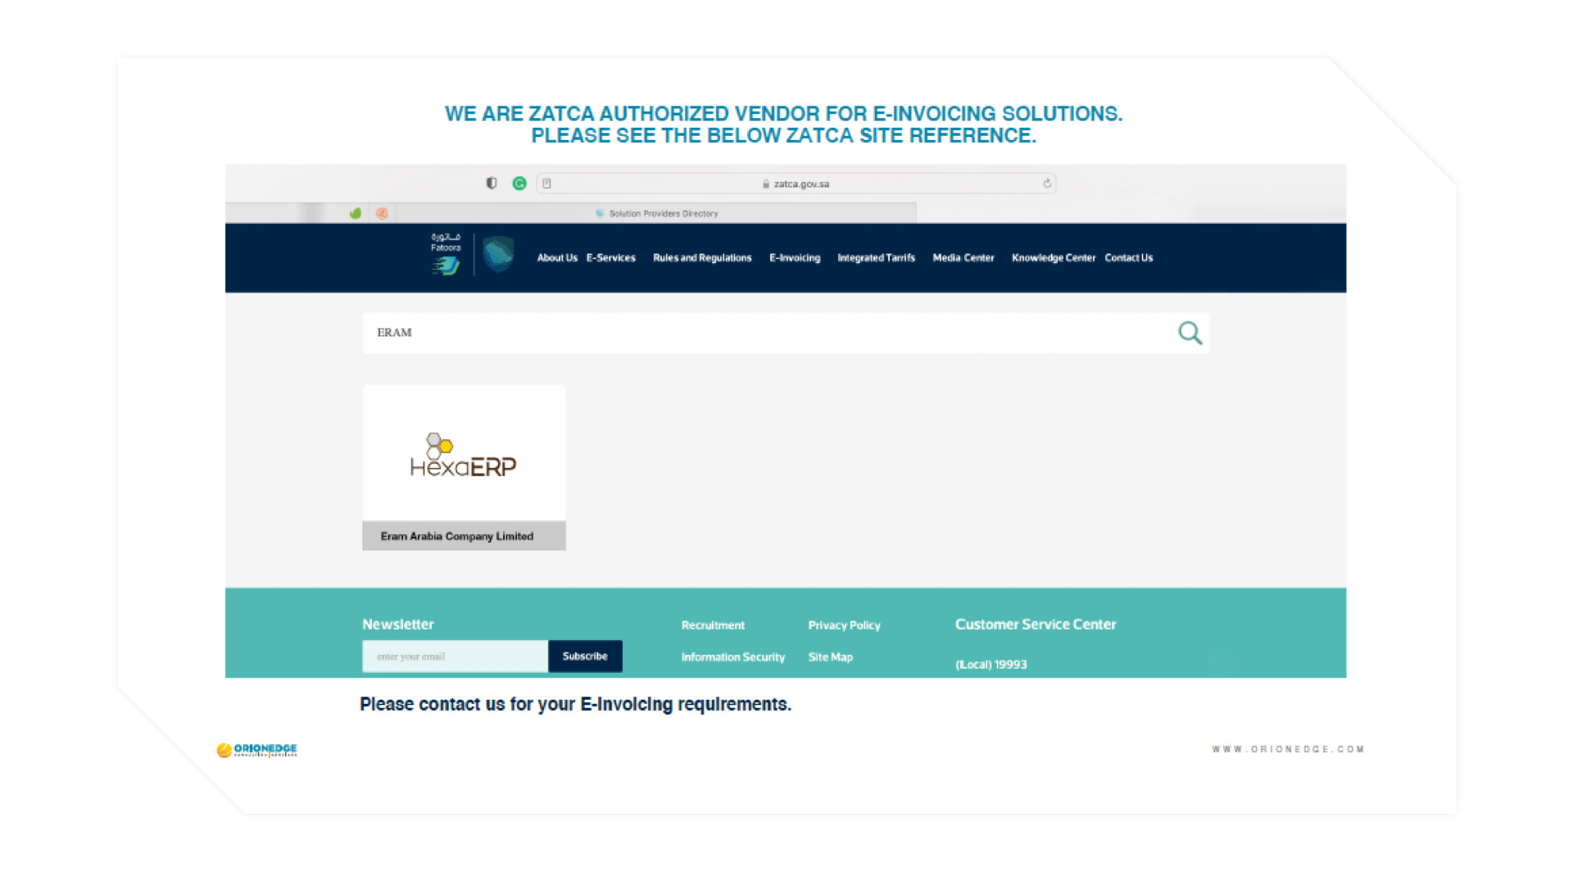Image resolution: width=1573 pixels, height=872 pixels.
Task: Click the ZATCA emblem logo in header
Action: tap(498, 255)
